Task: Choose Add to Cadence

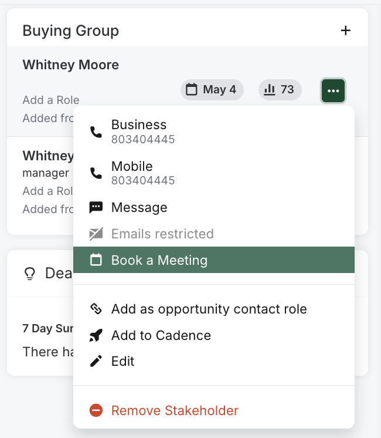Action: pos(214,335)
